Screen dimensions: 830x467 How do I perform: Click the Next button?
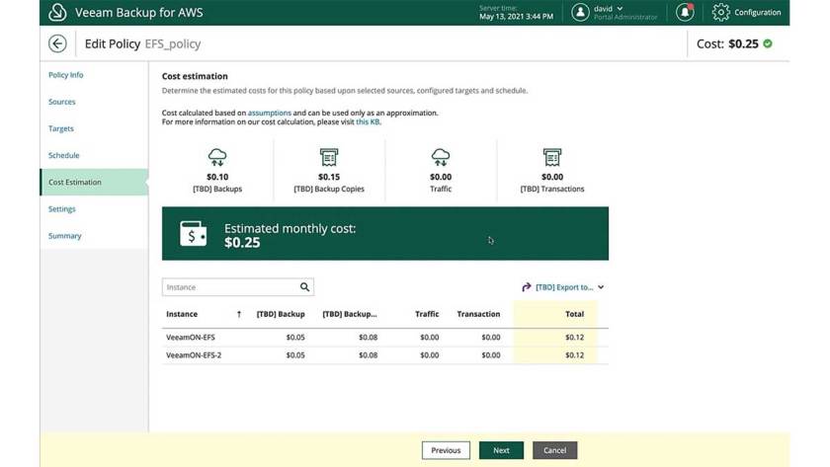click(501, 450)
